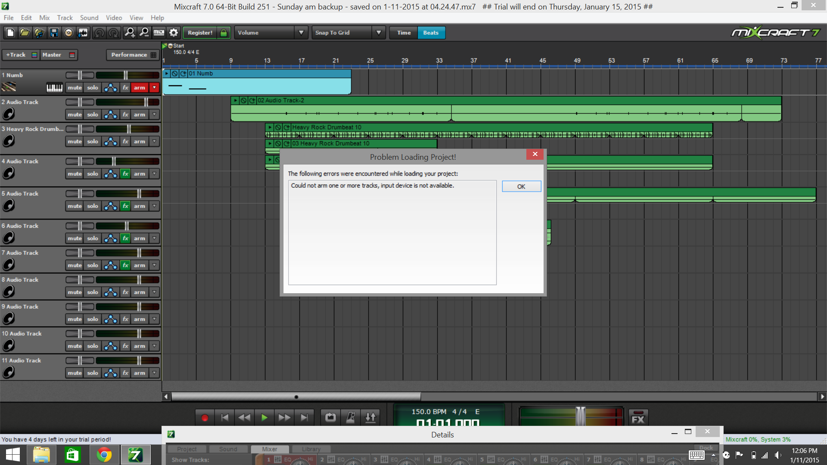Open the Video menu
The image size is (827, 465).
click(x=114, y=18)
